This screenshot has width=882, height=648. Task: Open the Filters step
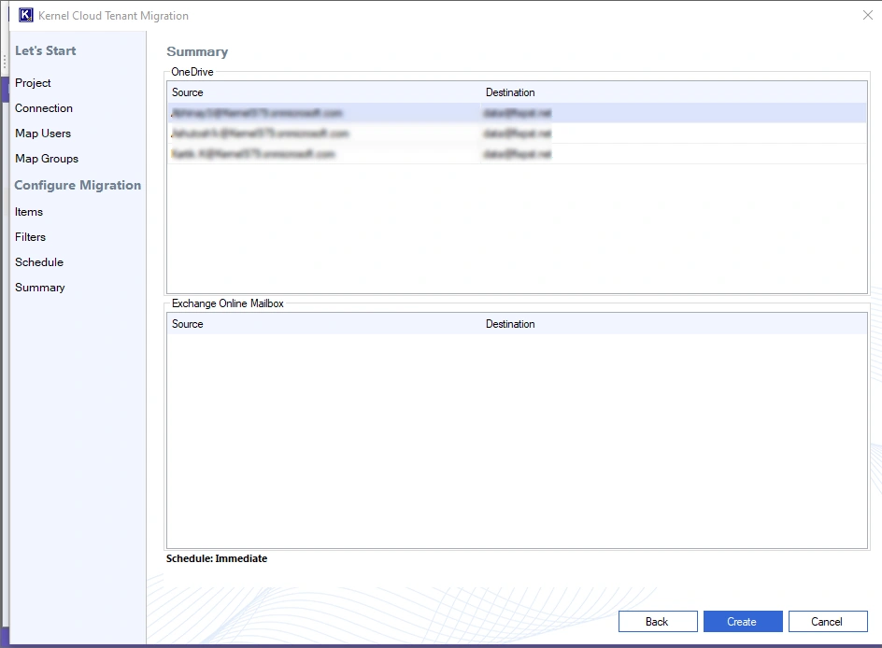31,237
